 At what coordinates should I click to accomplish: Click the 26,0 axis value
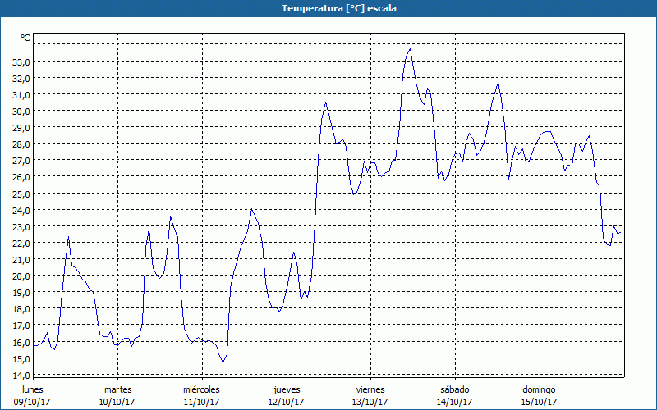coord(21,177)
